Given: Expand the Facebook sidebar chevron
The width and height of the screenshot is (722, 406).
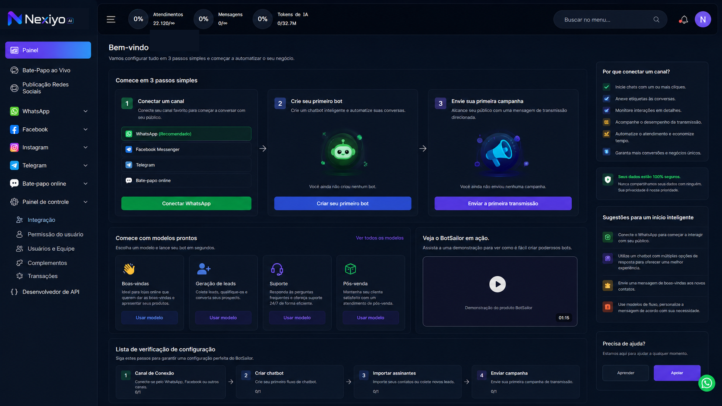Looking at the screenshot, I should (85, 129).
